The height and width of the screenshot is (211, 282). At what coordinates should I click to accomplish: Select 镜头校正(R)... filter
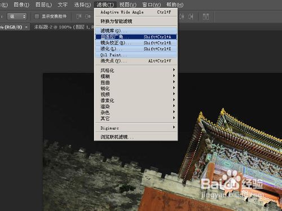pyautogui.click(x=136, y=43)
